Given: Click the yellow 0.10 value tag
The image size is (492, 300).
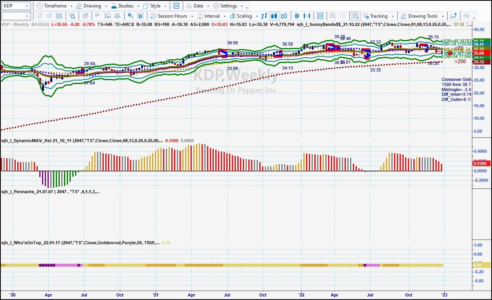Looking at the screenshot, I should click(x=481, y=265).
